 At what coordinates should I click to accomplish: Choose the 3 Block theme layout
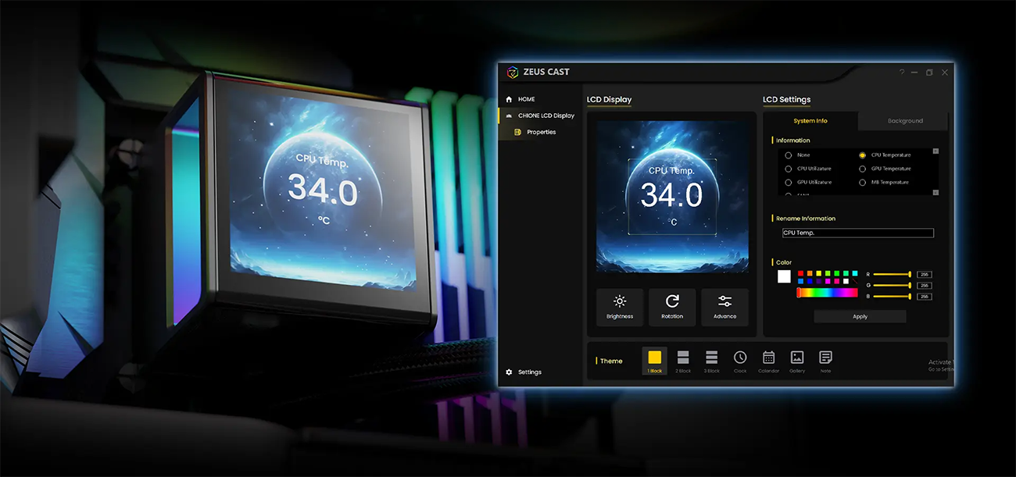coord(712,361)
